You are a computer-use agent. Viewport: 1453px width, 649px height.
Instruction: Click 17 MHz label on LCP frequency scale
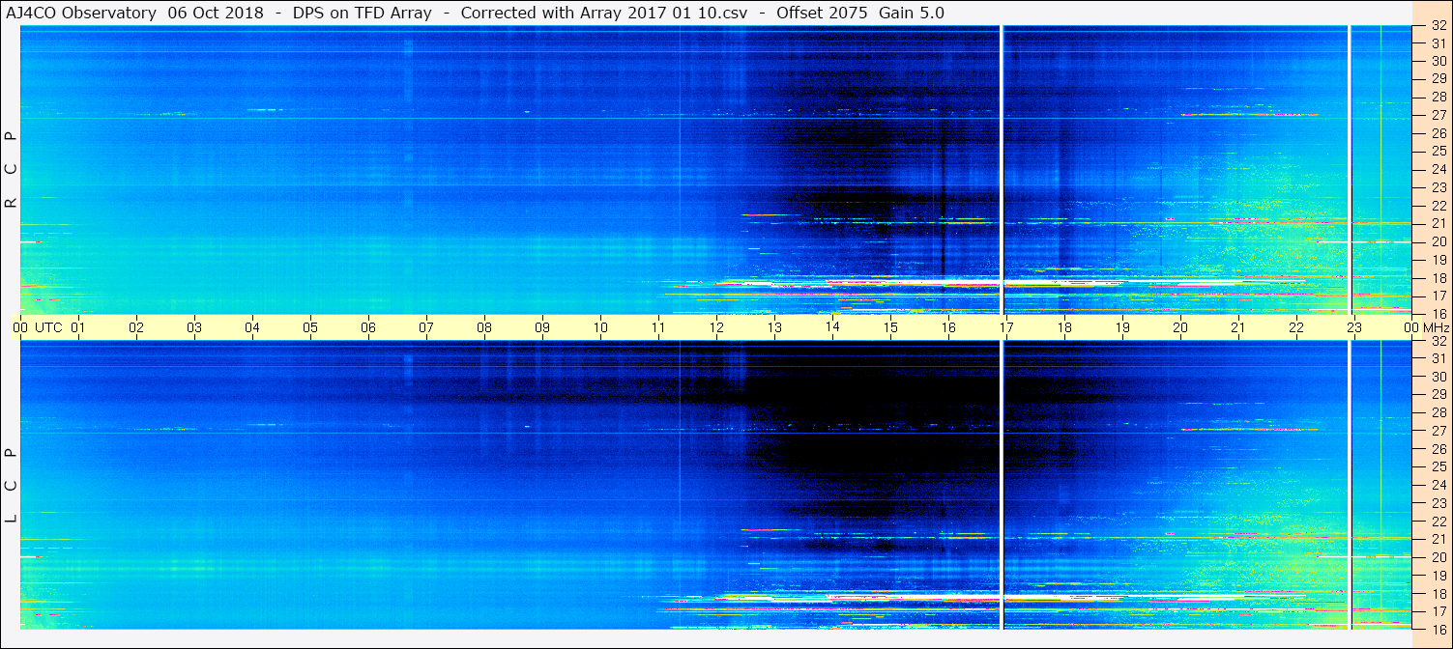pyautogui.click(x=1438, y=611)
